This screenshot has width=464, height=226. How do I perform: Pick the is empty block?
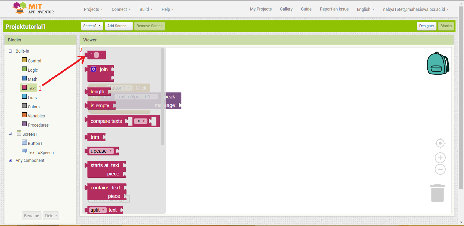[x=100, y=106]
